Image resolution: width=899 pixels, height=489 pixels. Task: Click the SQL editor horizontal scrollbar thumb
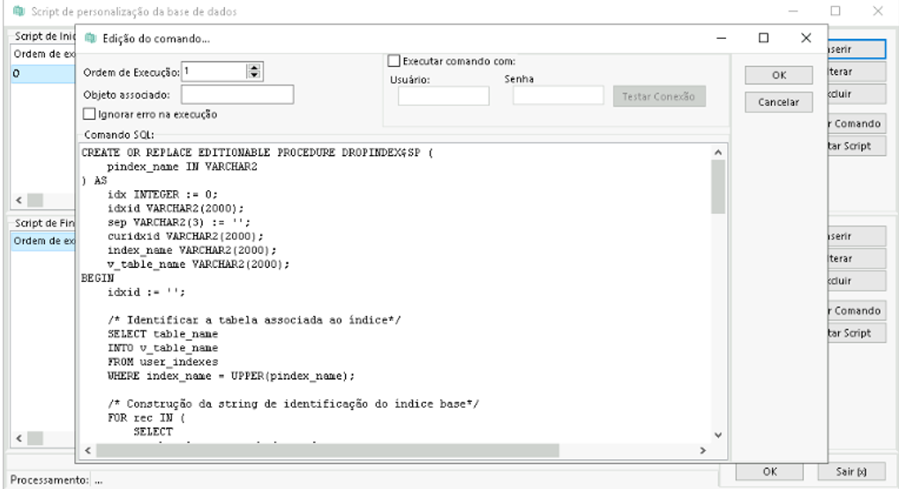click(x=327, y=450)
